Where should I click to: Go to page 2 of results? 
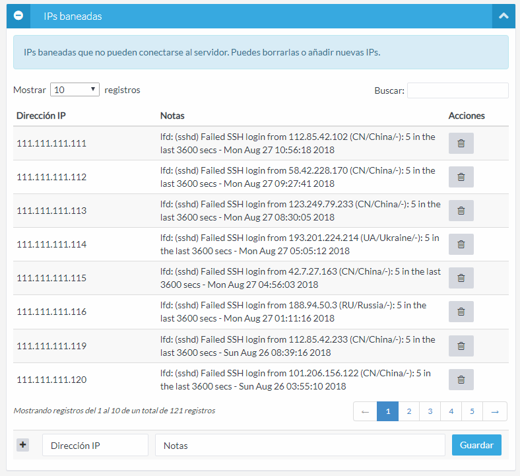coord(408,411)
